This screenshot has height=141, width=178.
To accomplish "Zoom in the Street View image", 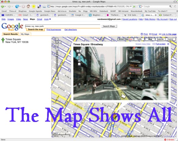I will pyautogui.click(x=79, y=55).
